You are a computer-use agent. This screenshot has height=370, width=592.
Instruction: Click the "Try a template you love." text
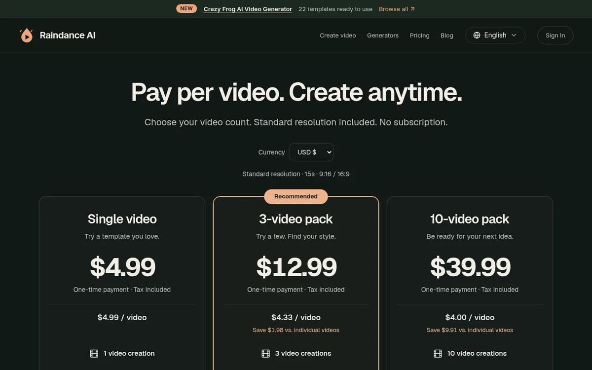(122, 236)
